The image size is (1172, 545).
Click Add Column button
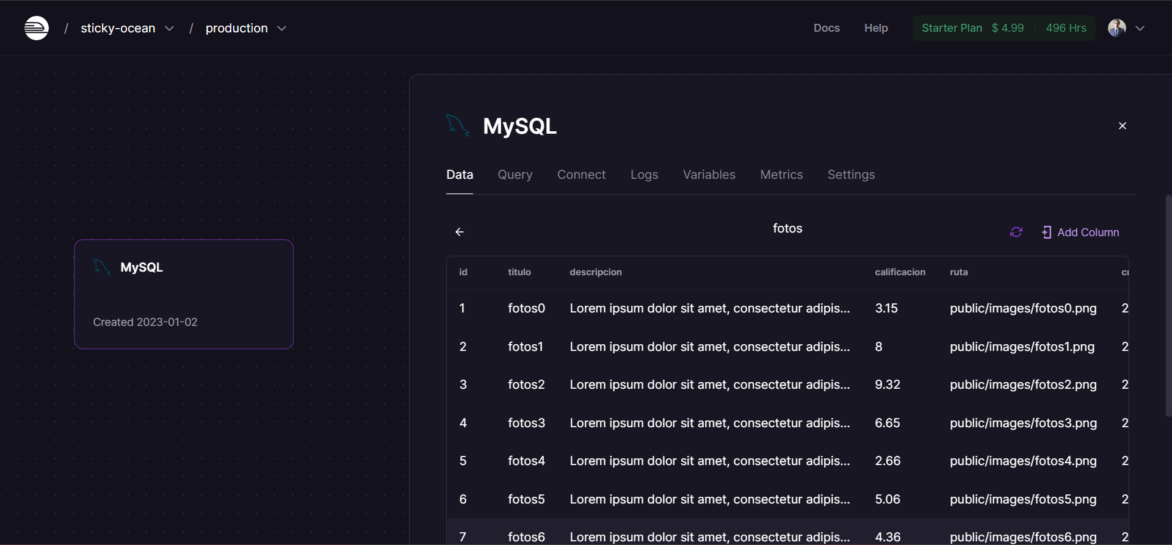(1080, 233)
